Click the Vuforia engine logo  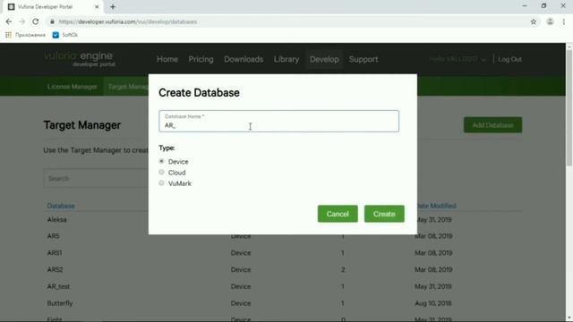point(80,59)
